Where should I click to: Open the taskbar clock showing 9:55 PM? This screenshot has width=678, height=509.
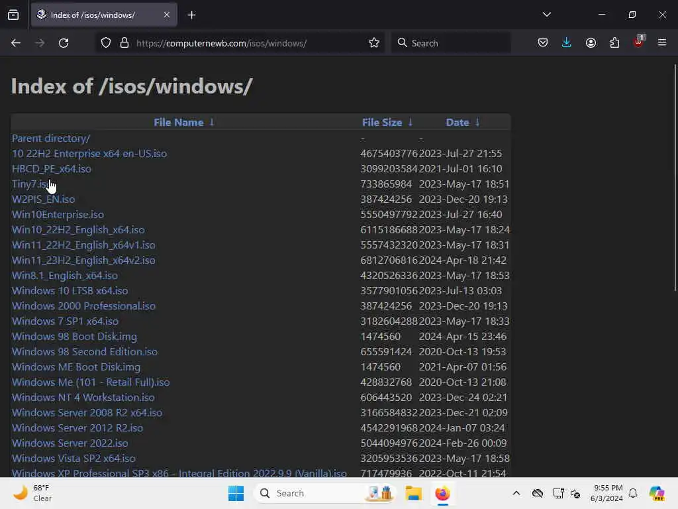[x=606, y=493]
